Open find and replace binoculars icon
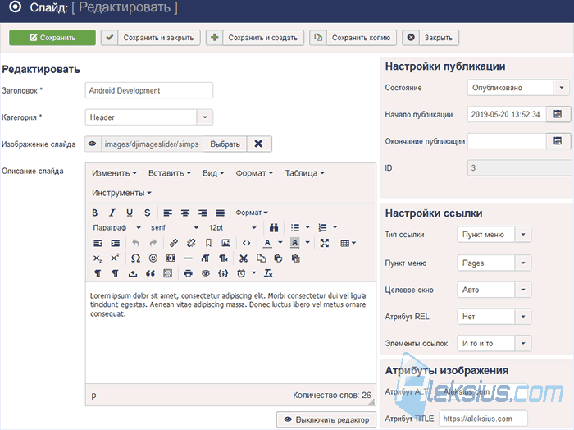Screen dimensions: 574x430 point(274,228)
